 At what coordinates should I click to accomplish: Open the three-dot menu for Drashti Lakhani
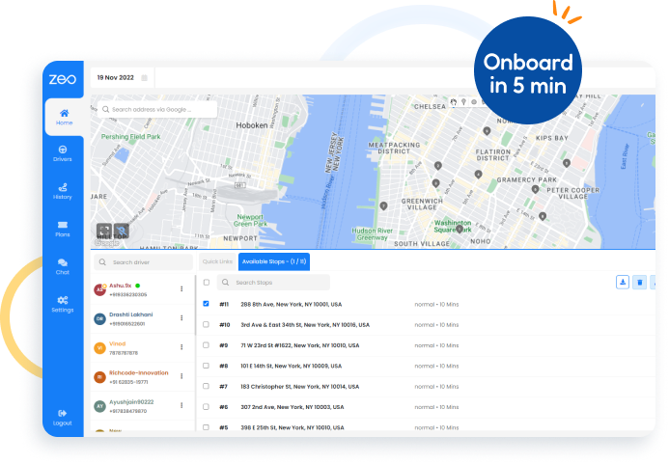[x=181, y=317]
